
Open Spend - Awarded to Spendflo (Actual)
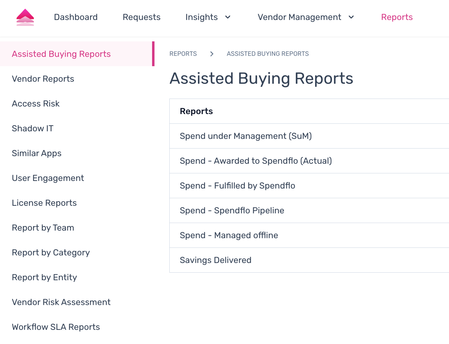tap(309, 161)
